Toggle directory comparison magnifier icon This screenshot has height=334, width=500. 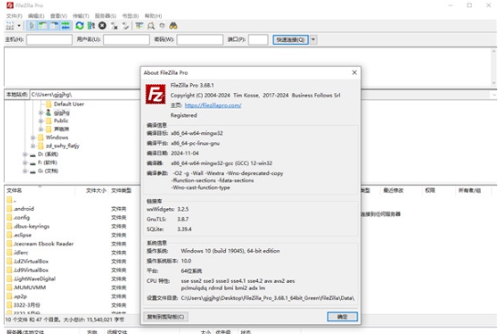coord(151,26)
